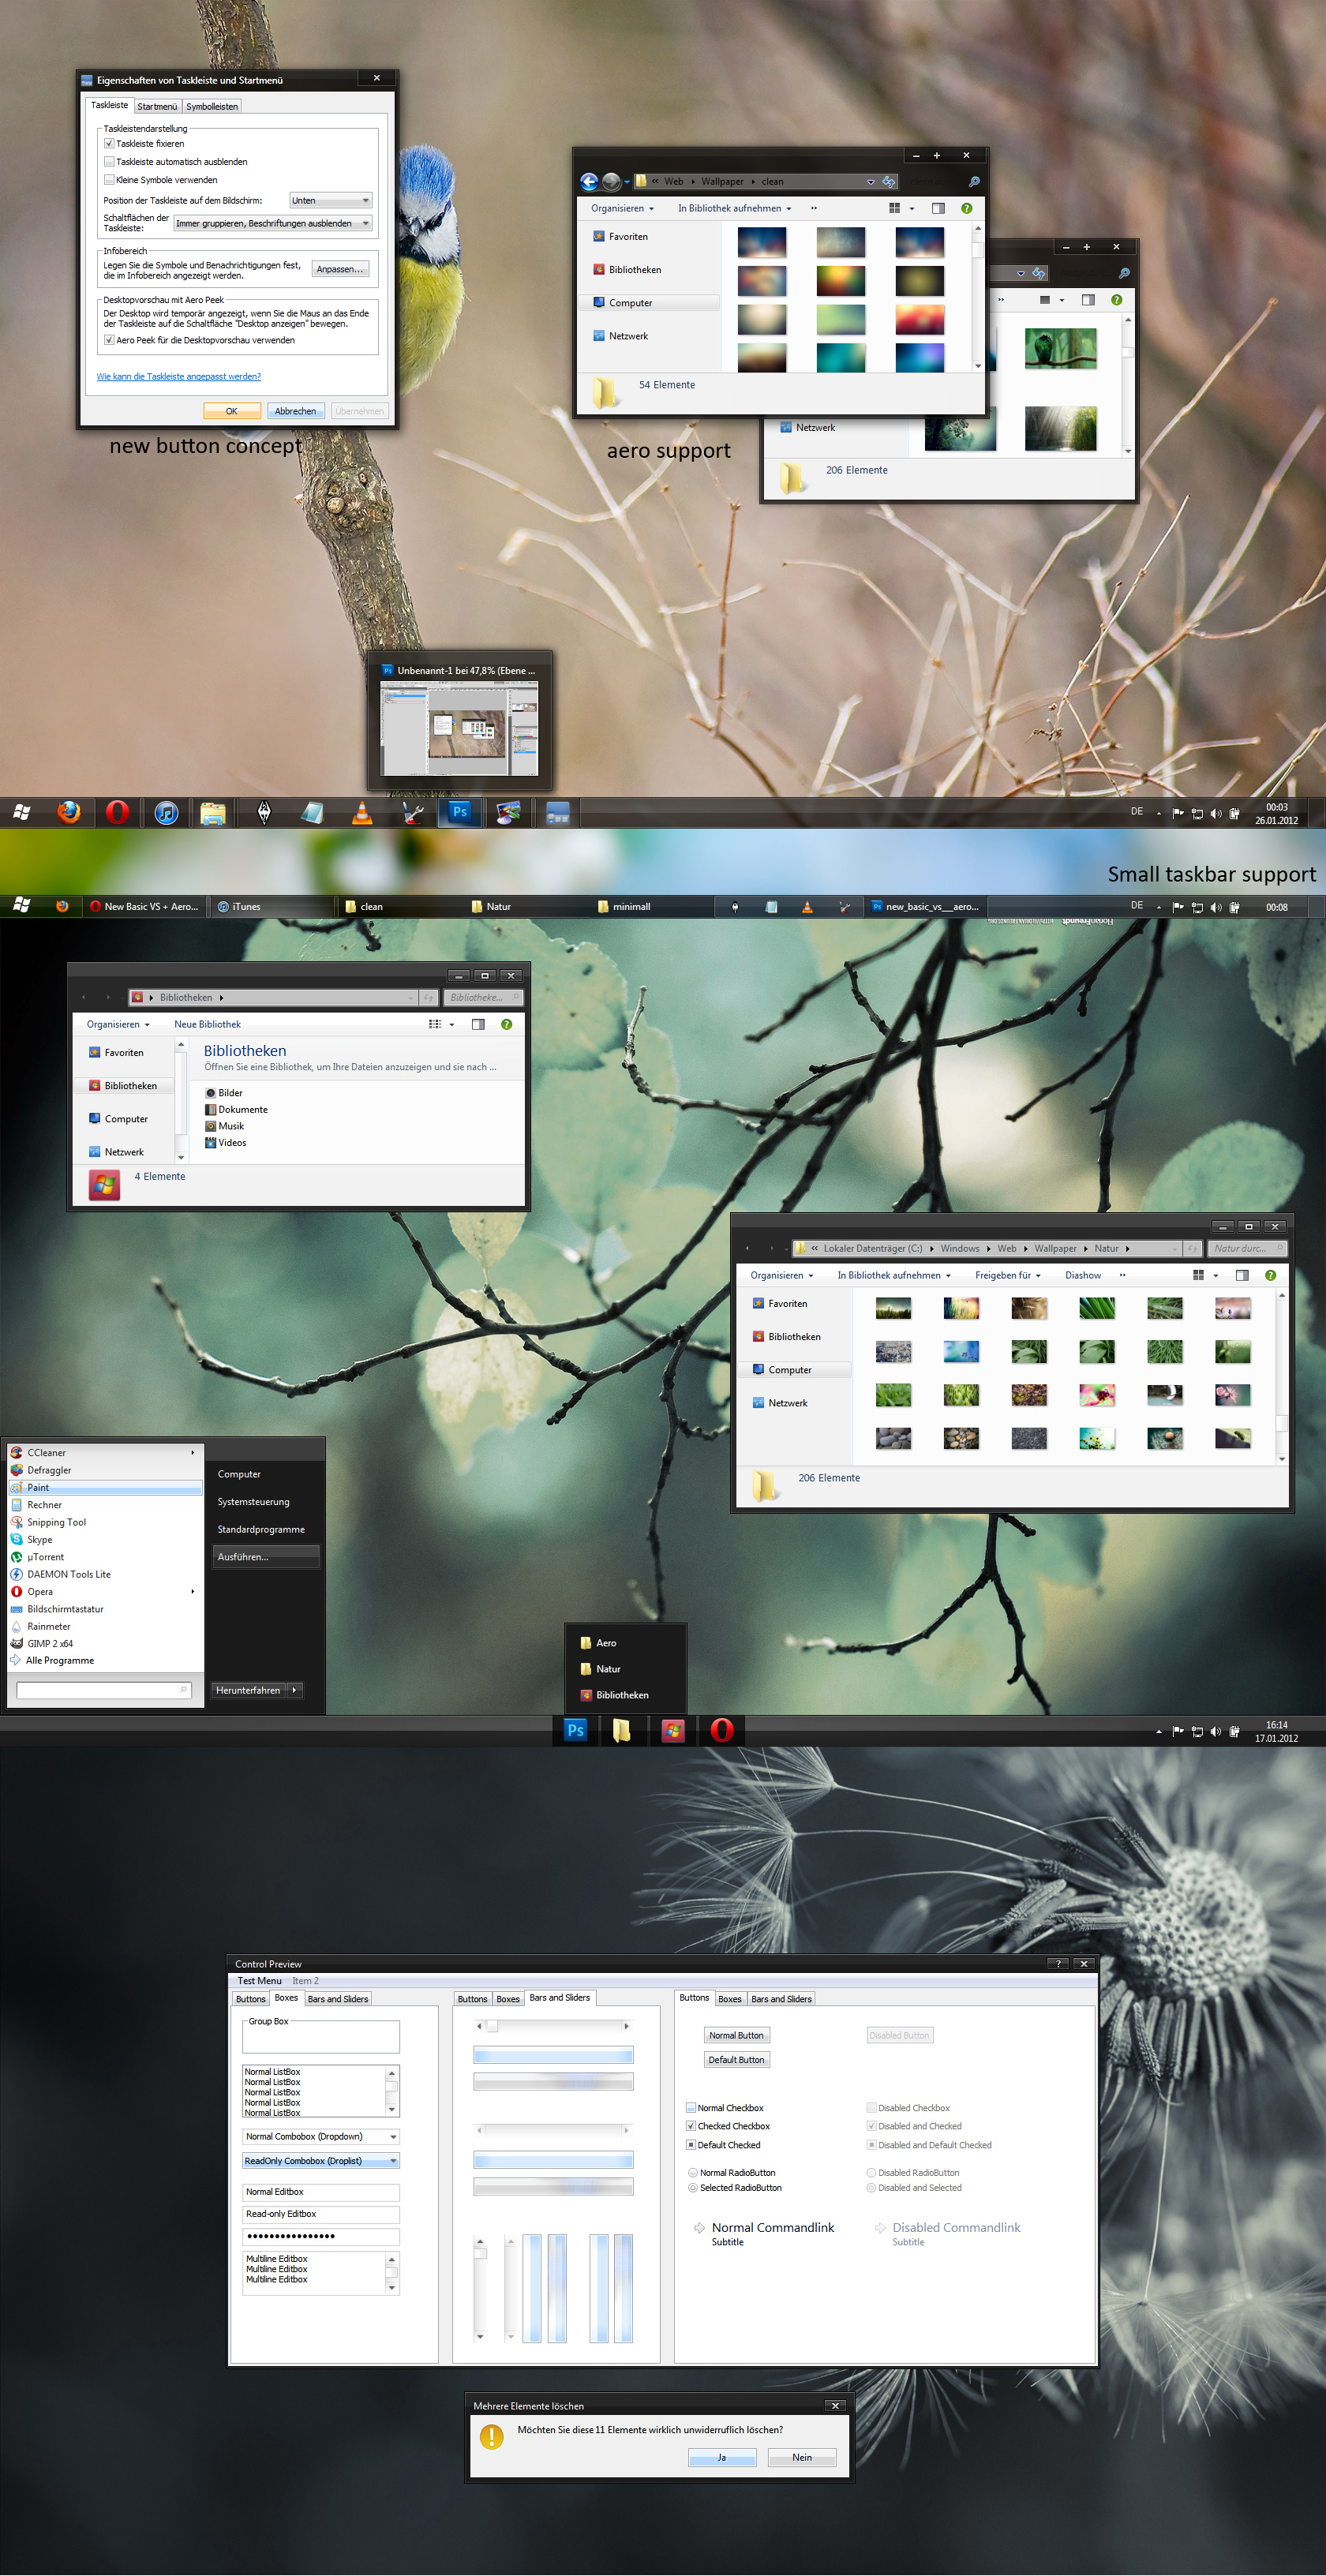Open the taskbar position dropdown showing Unten
Screen dimensions: 1326x2576
(x=331, y=200)
